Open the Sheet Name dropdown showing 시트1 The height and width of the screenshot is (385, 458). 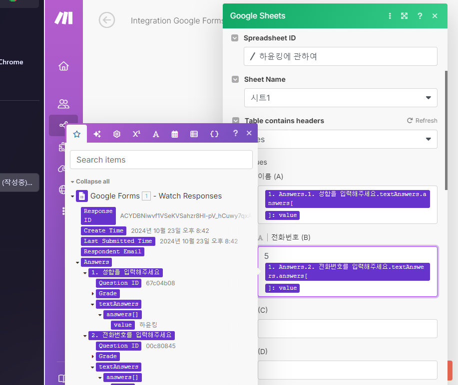pyautogui.click(x=341, y=98)
